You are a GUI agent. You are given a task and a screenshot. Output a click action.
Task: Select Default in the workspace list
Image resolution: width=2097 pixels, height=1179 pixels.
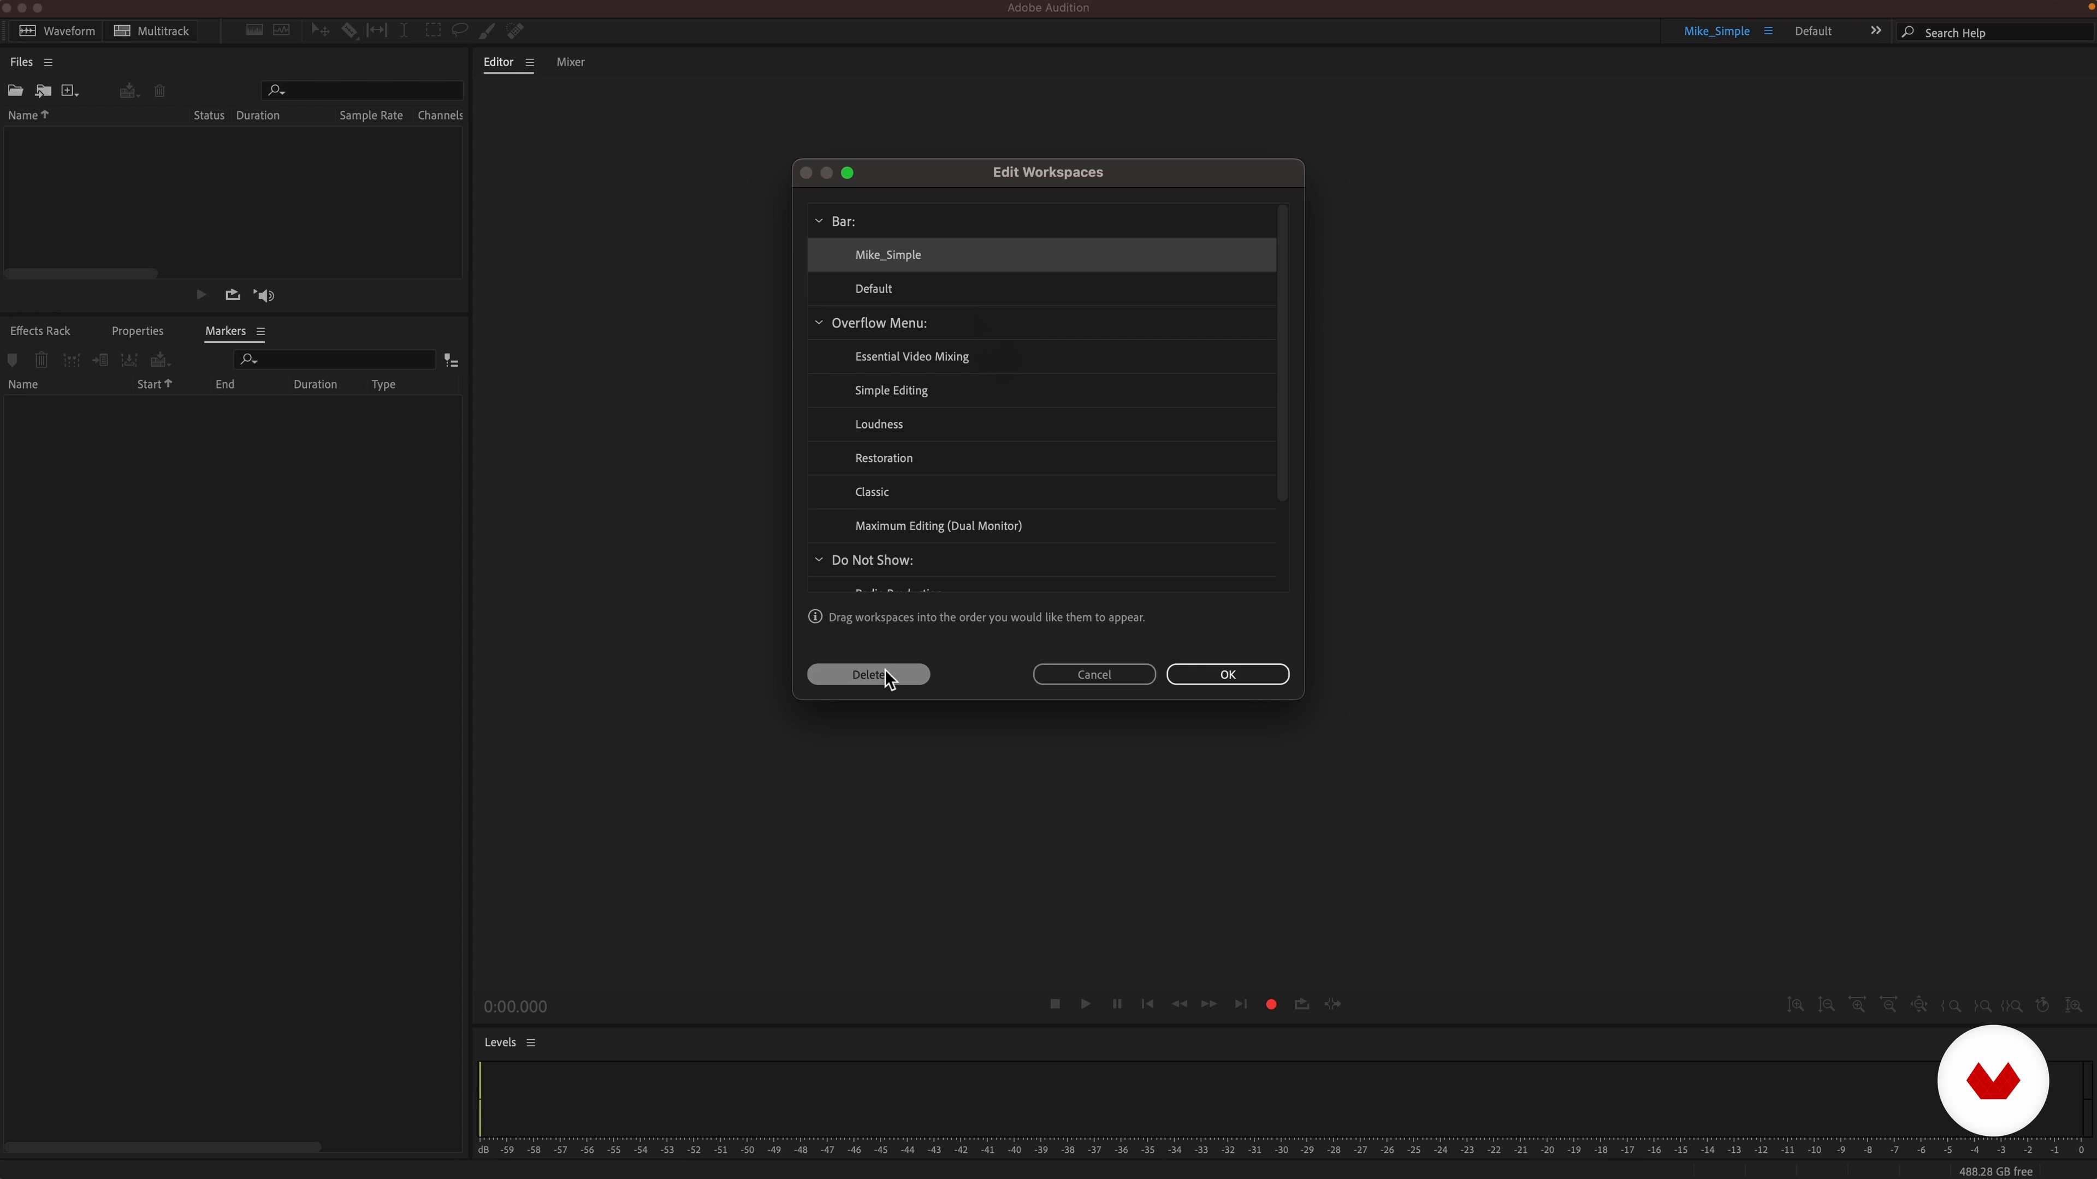[x=1042, y=289]
